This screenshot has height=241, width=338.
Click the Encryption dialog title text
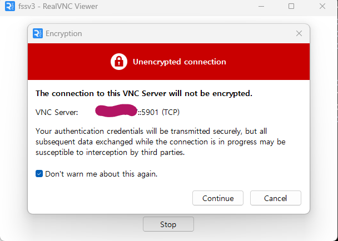coord(64,34)
